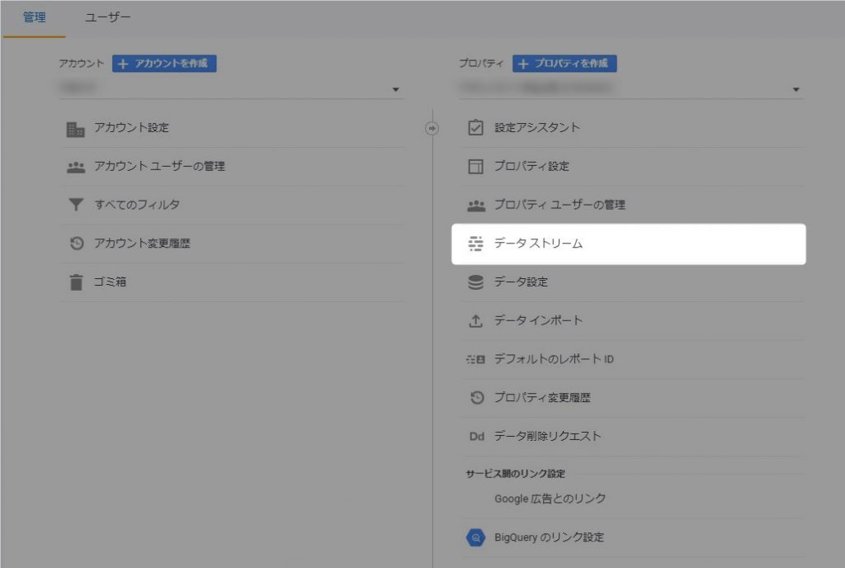
Task: Expand the プロパティ selection dropdown
Action: click(795, 89)
